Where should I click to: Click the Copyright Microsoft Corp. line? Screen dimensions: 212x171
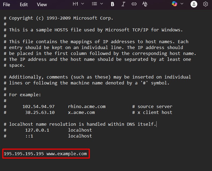[x=61, y=18]
